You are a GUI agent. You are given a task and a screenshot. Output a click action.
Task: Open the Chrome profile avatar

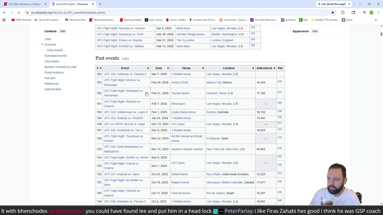point(371,13)
